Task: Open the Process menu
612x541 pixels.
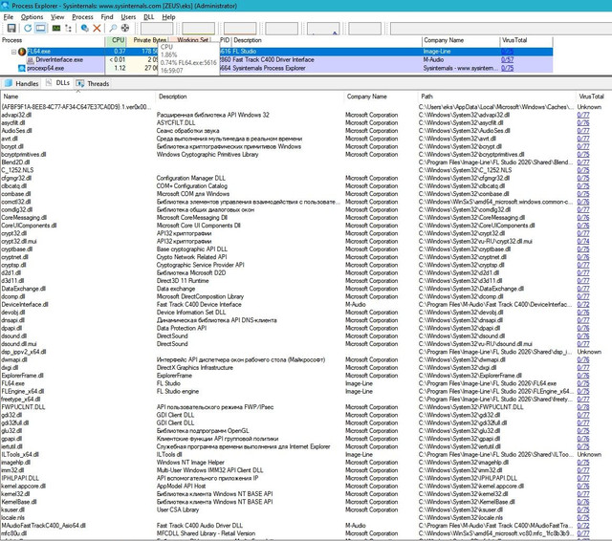Action: (82, 17)
